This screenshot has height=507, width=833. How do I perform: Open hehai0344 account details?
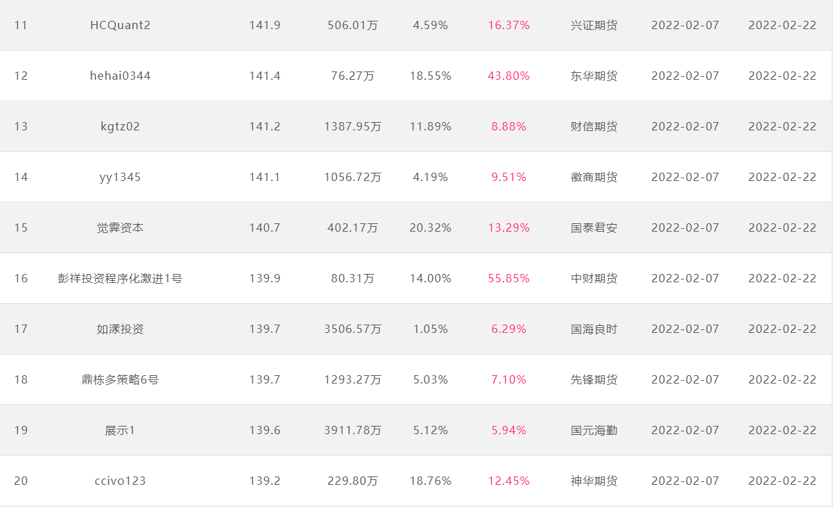click(x=120, y=76)
